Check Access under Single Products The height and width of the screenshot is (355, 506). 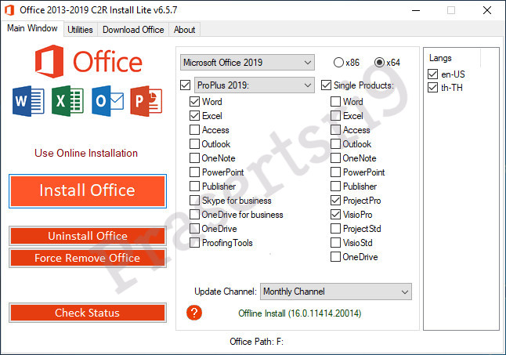coord(335,130)
